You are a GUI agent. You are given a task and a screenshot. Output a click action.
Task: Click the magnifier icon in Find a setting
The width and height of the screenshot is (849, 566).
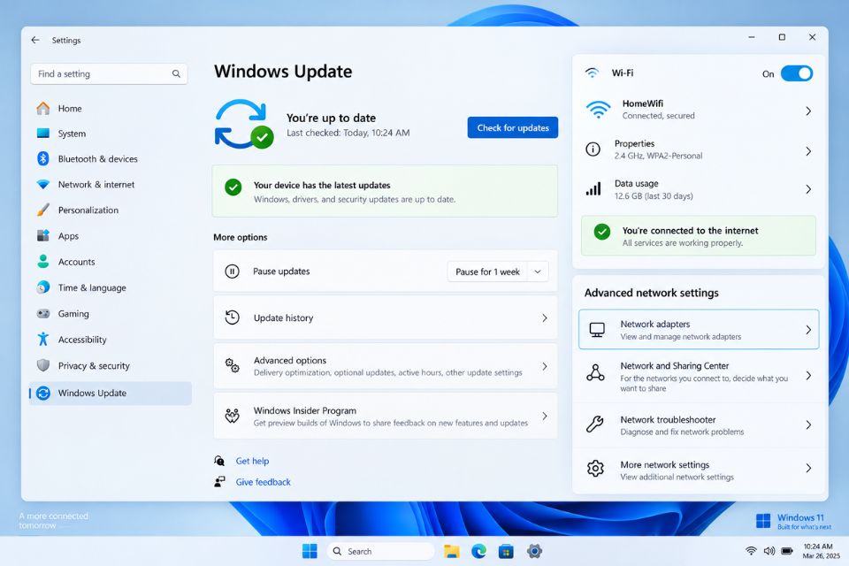point(176,73)
